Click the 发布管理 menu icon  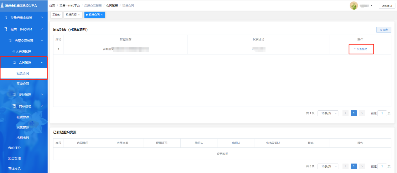pos(14,106)
